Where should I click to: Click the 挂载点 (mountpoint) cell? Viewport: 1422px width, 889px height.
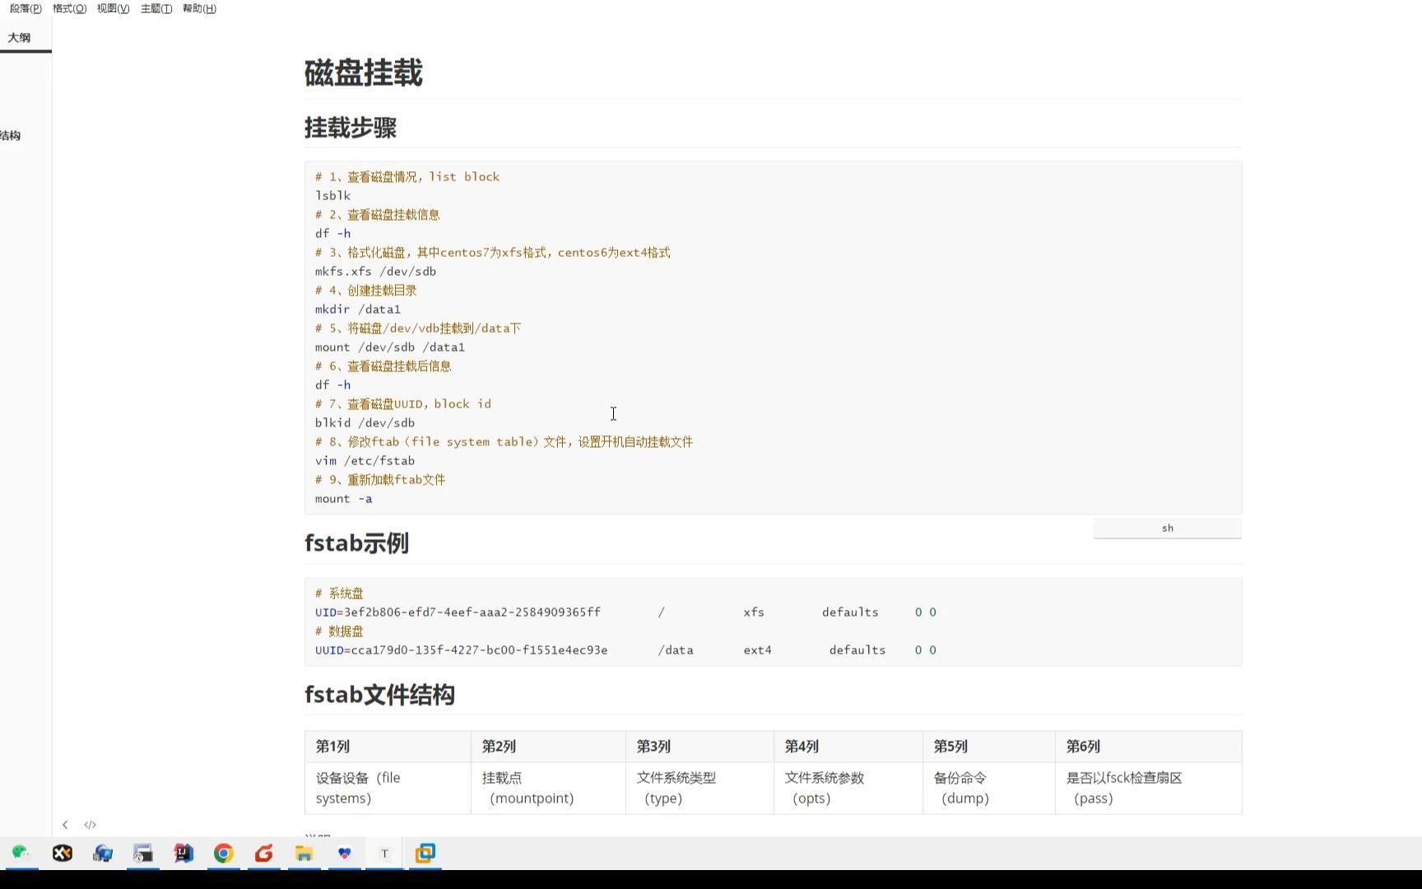click(548, 788)
